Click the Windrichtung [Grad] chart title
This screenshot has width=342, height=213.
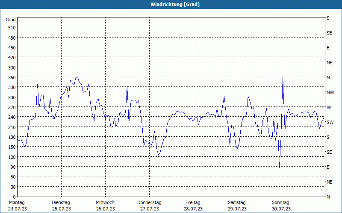pyautogui.click(x=175, y=4)
